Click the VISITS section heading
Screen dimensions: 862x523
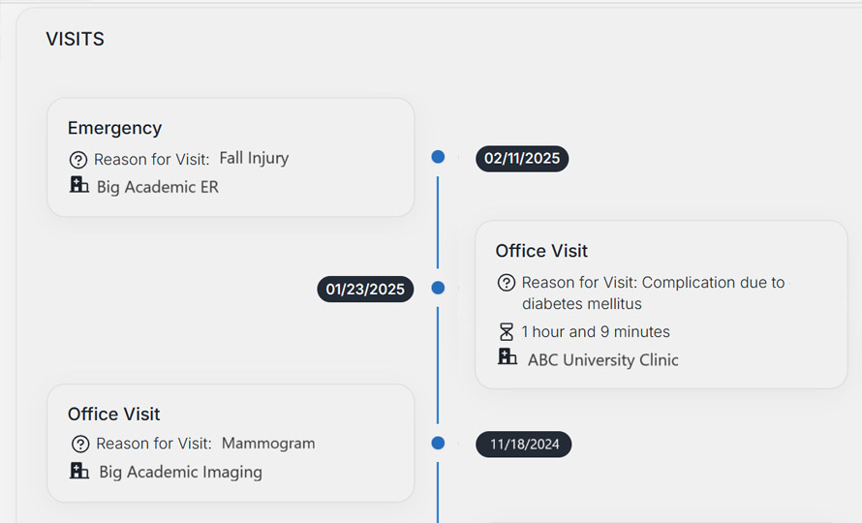[x=75, y=40]
